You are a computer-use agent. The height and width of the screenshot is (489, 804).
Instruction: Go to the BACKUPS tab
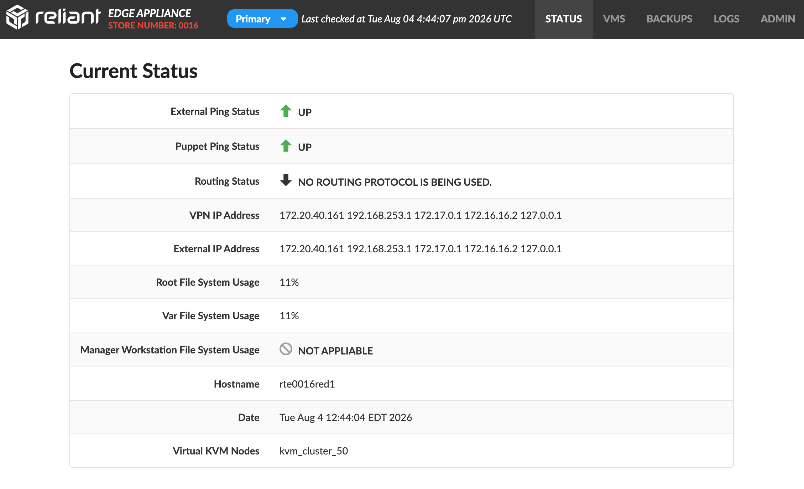[x=669, y=19]
